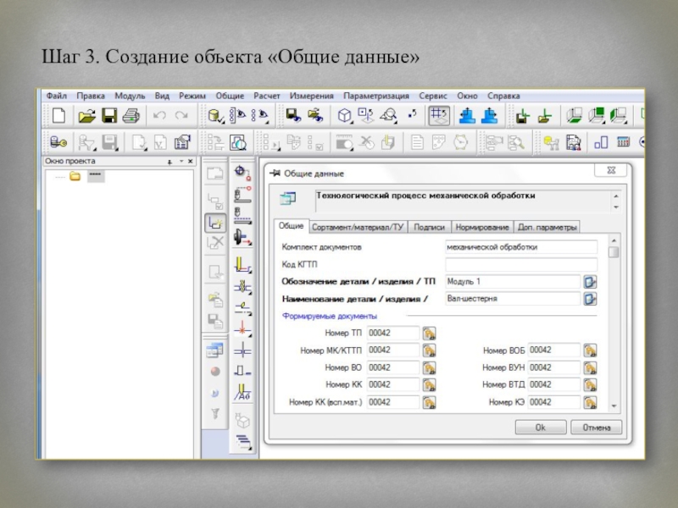Image resolution: width=678 pixels, height=508 pixels.
Task: Open the Параметризация menu
Action: pos(376,97)
